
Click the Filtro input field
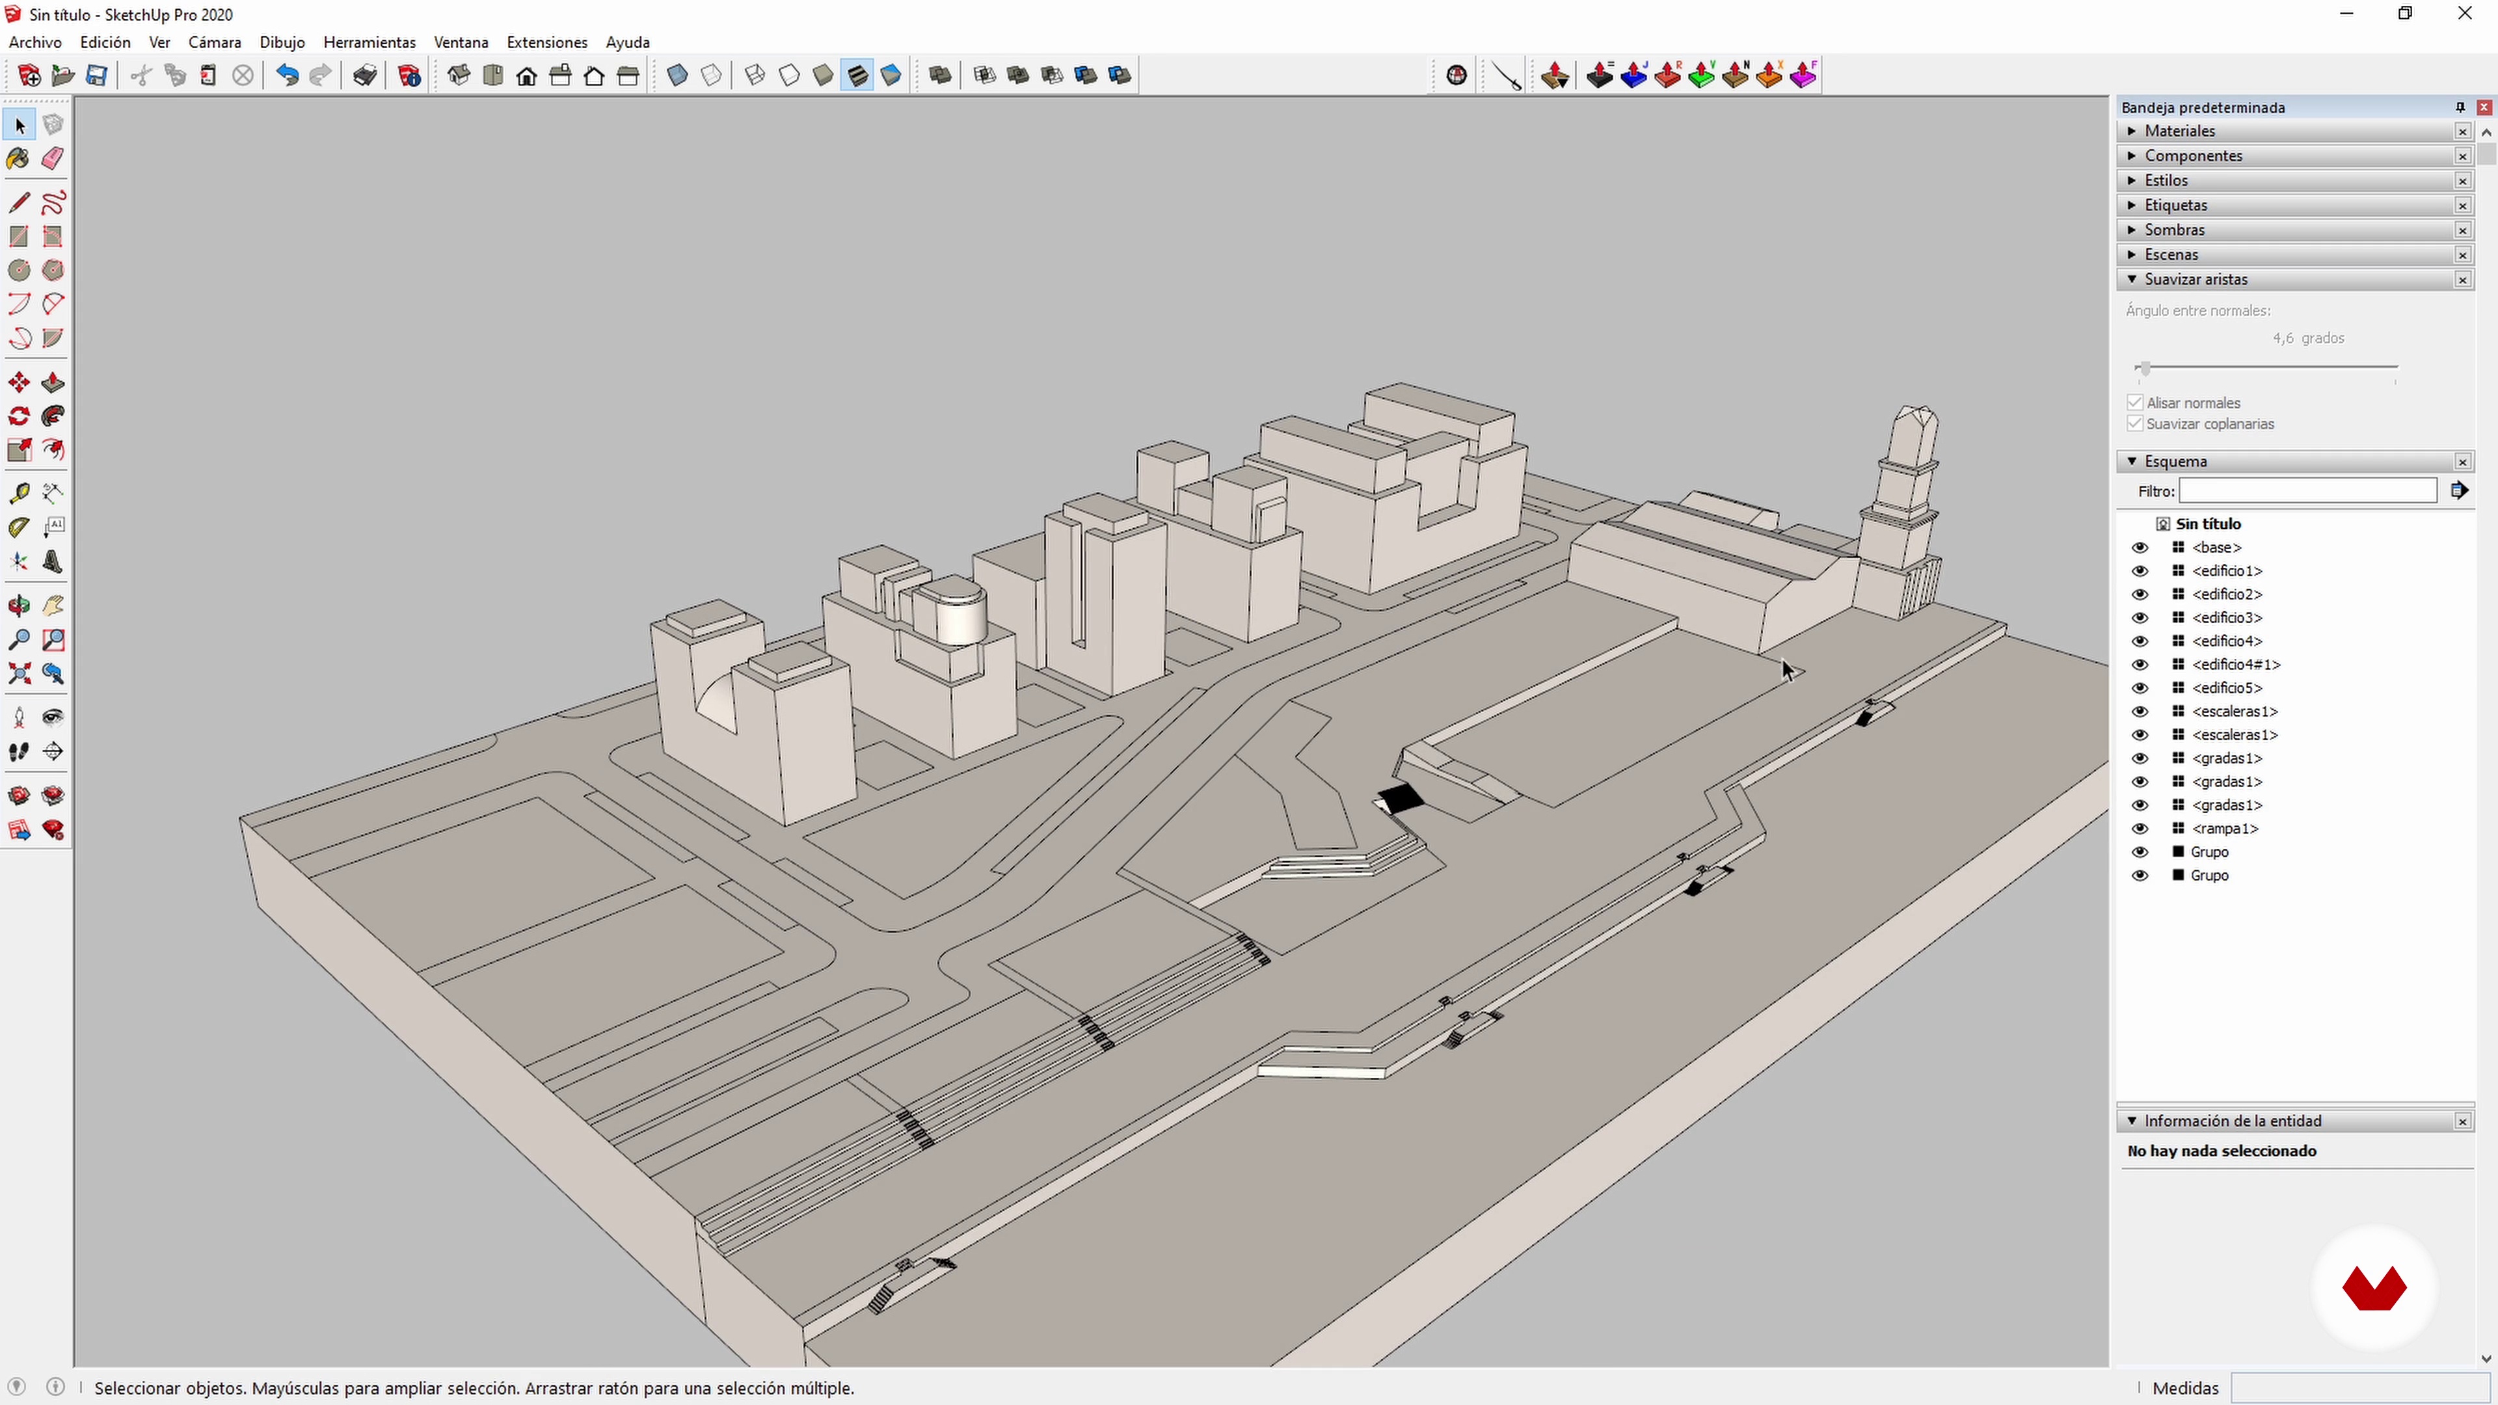(x=2308, y=490)
